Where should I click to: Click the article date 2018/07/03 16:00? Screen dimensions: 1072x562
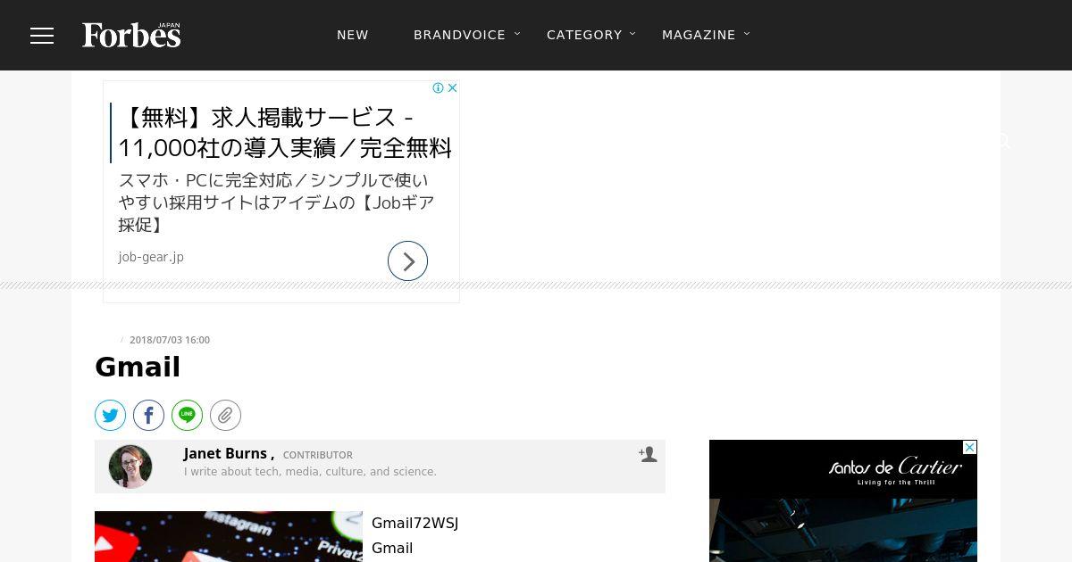coord(170,340)
